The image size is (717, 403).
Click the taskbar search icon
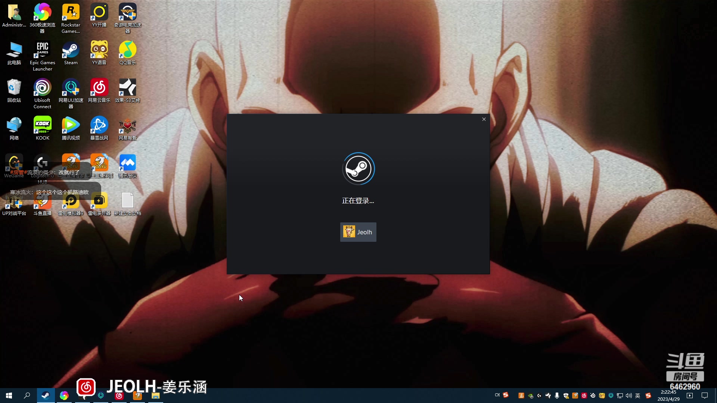tap(27, 396)
